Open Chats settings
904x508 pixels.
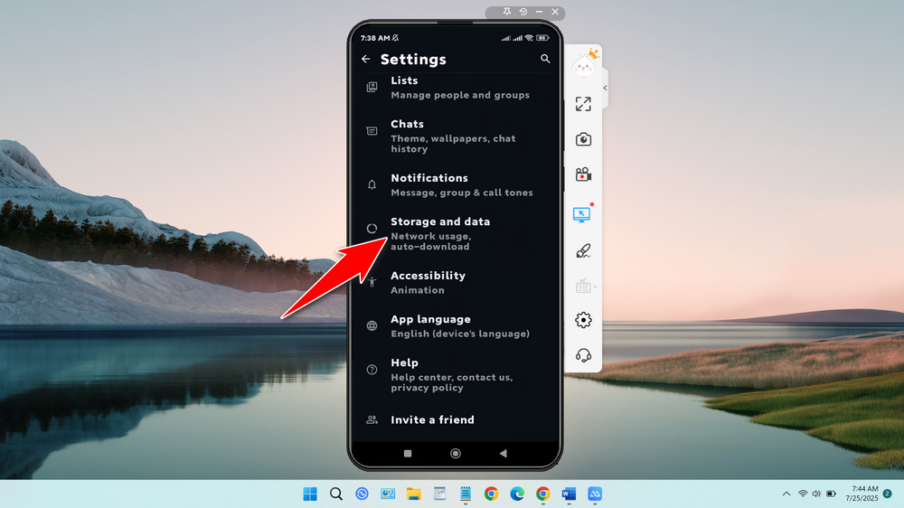[456, 136]
